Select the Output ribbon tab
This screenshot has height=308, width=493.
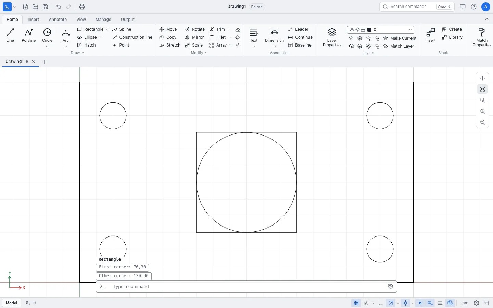point(128,20)
